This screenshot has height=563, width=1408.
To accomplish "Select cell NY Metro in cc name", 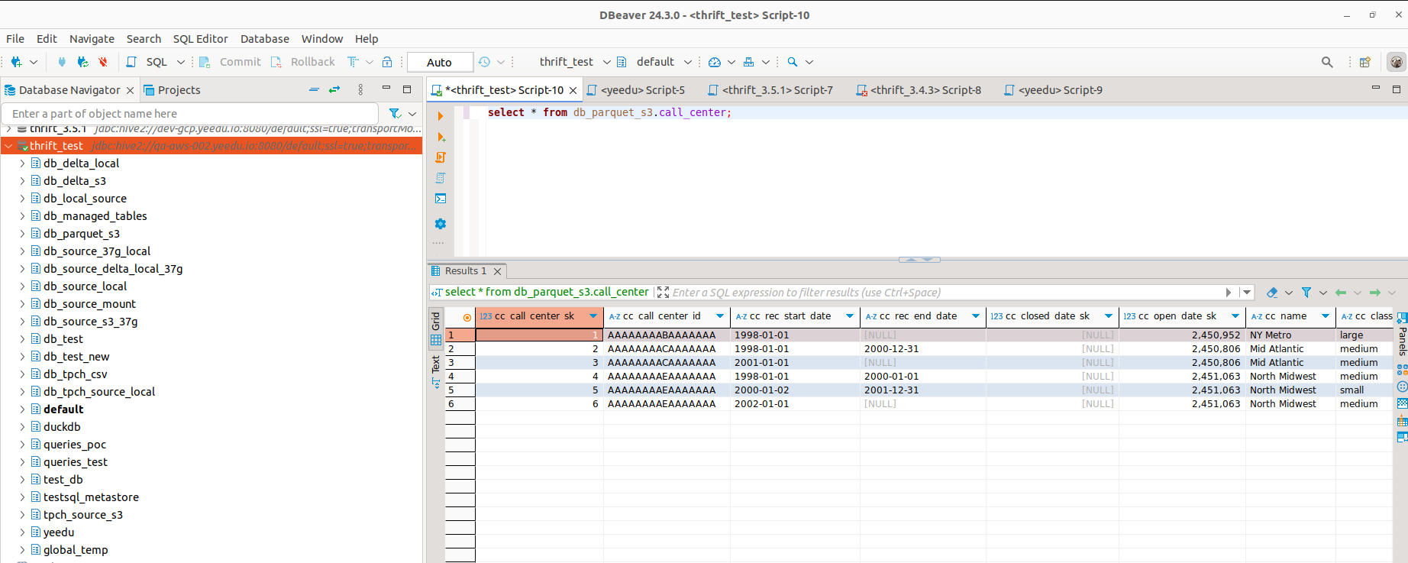I will (1290, 335).
